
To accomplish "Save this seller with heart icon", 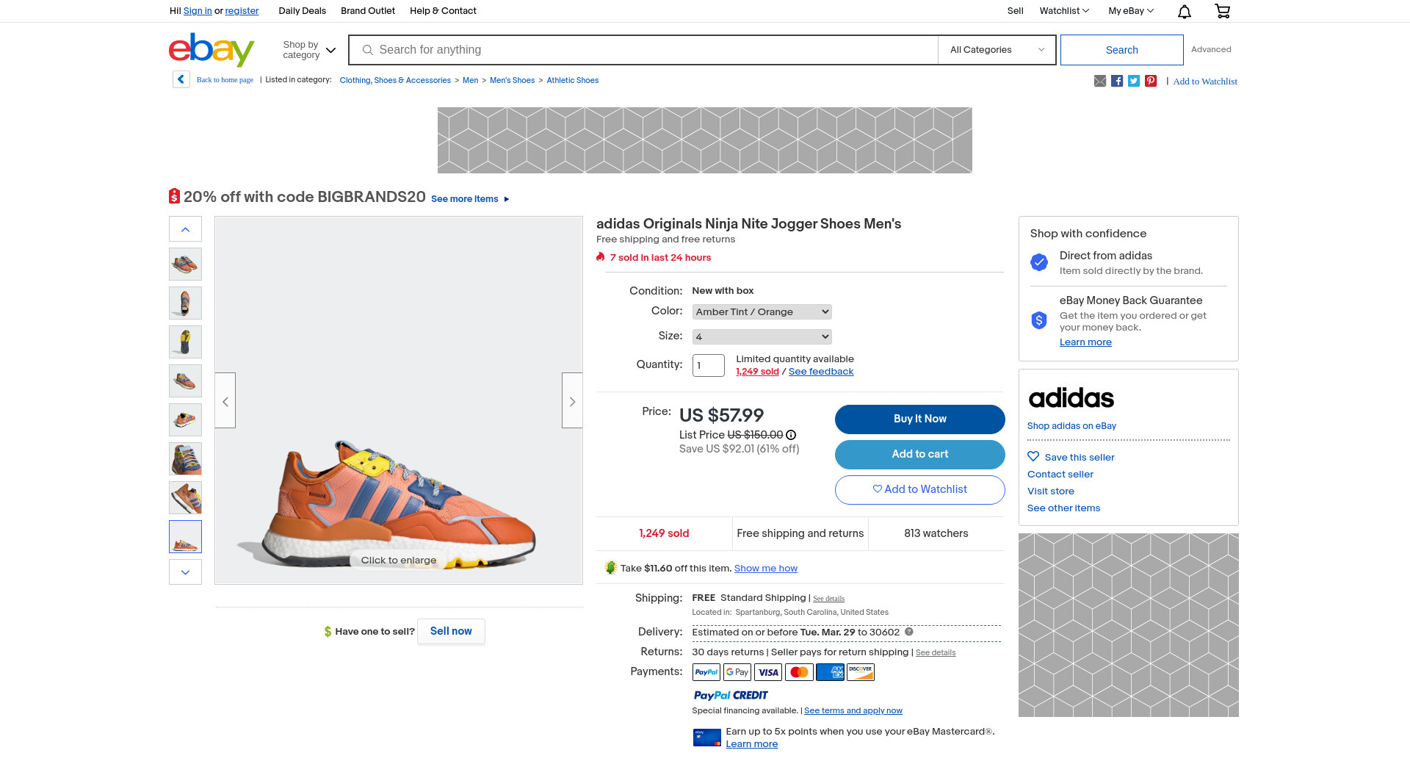I will (x=1033, y=456).
